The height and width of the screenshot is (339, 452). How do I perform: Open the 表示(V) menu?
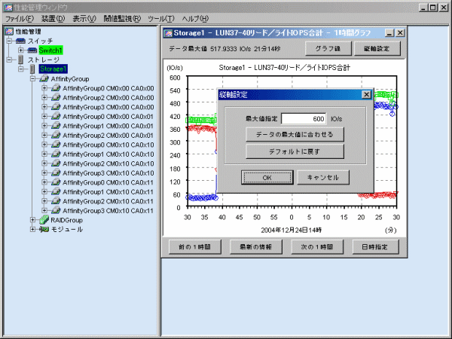[84, 19]
